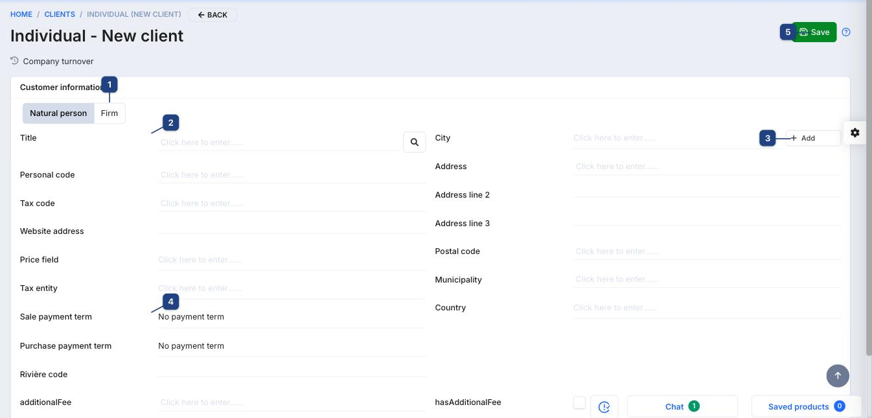Click the magnifier search button beside Title

coord(415,142)
